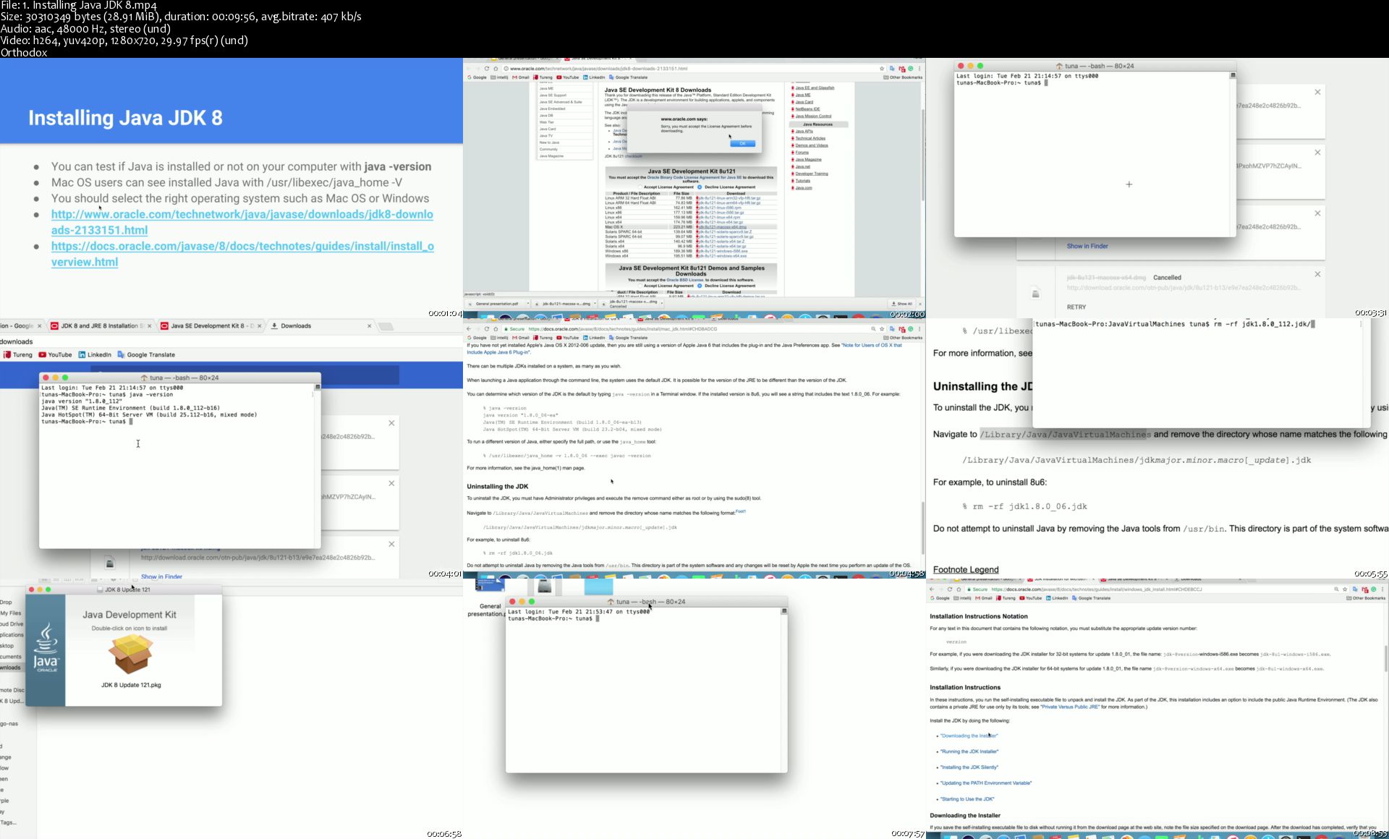This screenshot has width=1389, height=839.
Task: Switch to Java SE Development Kit 8 tab
Action: pyautogui.click(x=211, y=326)
